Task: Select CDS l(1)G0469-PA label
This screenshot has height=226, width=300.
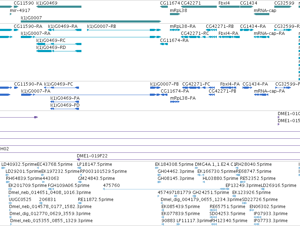Action: tap(65, 98)
